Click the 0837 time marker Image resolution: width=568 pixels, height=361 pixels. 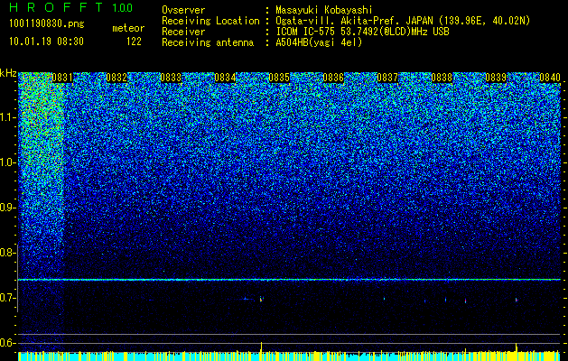click(387, 78)
